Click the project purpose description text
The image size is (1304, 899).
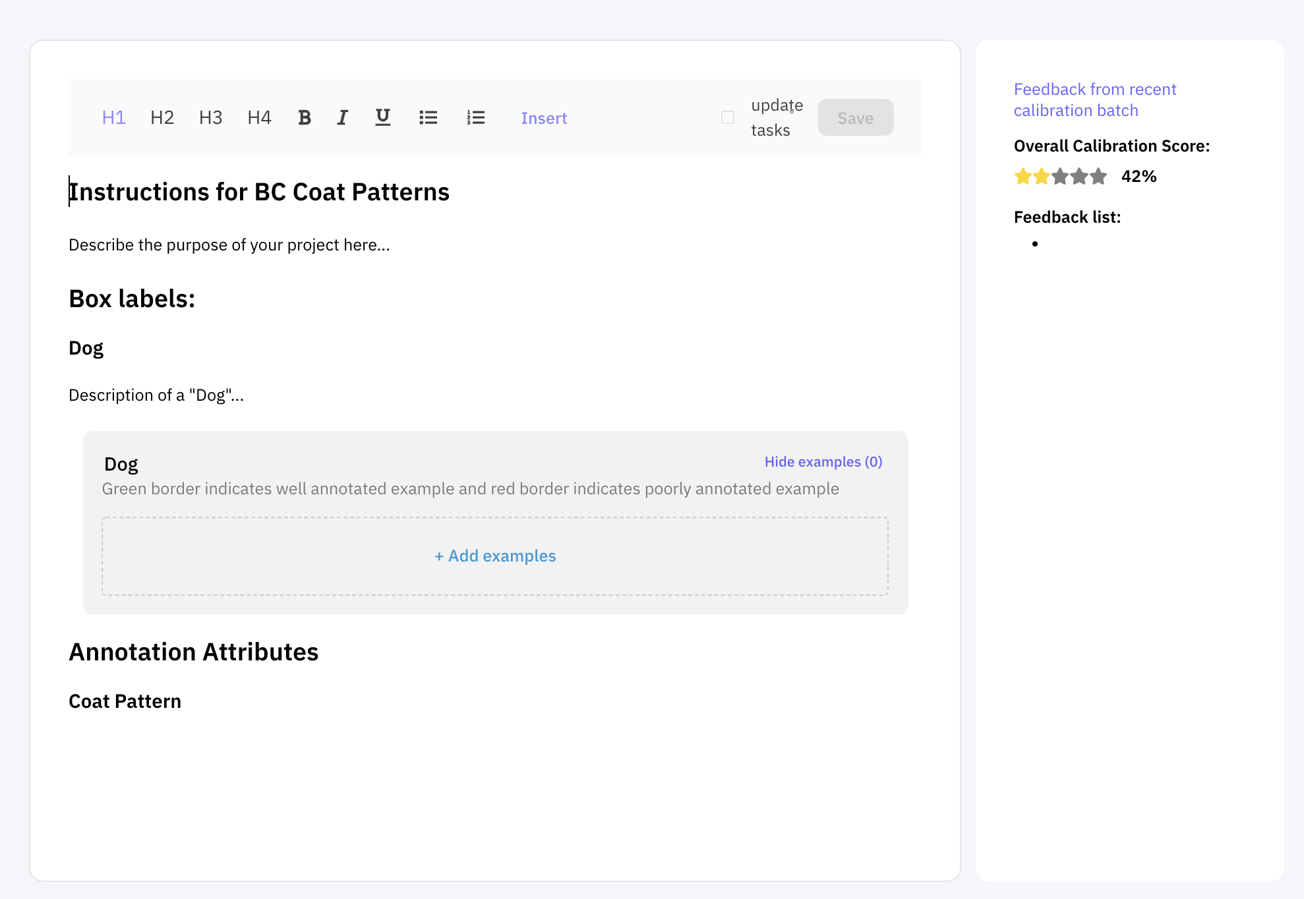point(229,245)
